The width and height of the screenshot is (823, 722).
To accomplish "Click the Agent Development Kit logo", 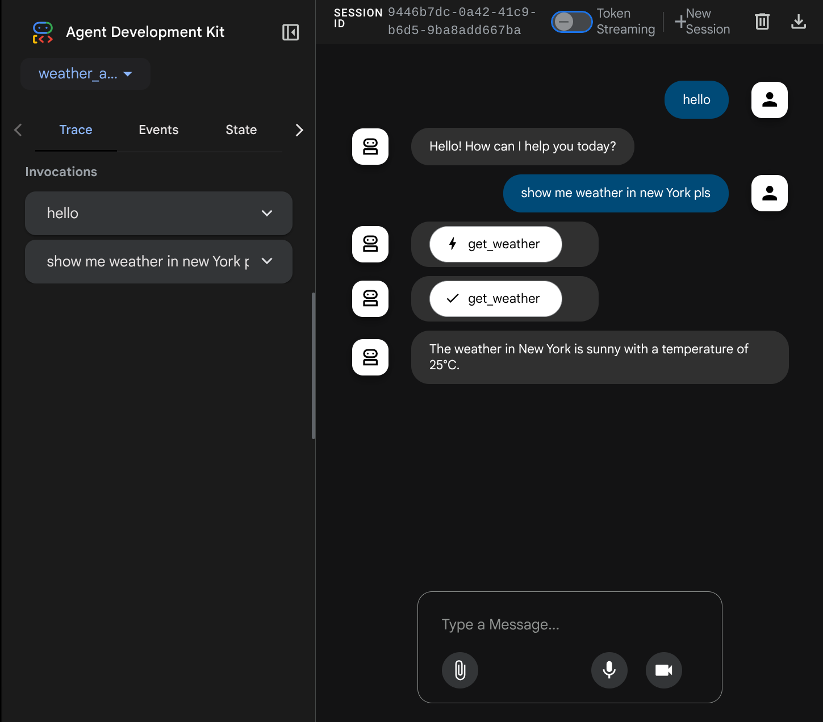I will [x=43, y=32].
